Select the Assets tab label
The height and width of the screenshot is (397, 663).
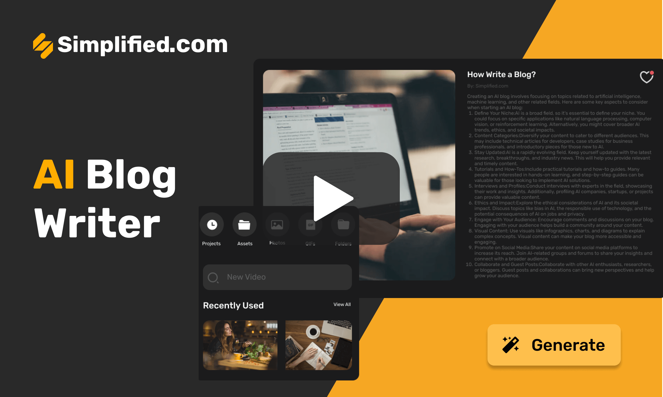point(244,243)
